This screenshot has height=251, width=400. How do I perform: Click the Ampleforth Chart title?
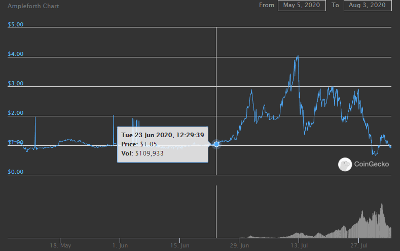[33, 6]
